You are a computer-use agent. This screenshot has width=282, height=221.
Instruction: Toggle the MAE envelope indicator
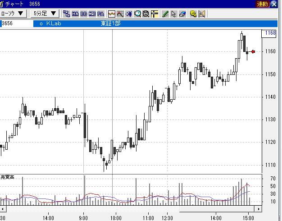(92, 14)
